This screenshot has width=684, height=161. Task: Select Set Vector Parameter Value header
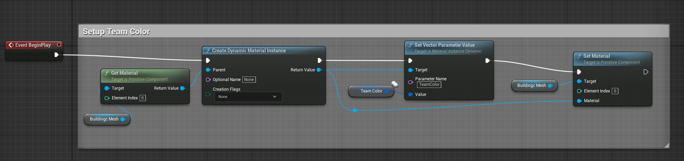click(x=449, y=48)
